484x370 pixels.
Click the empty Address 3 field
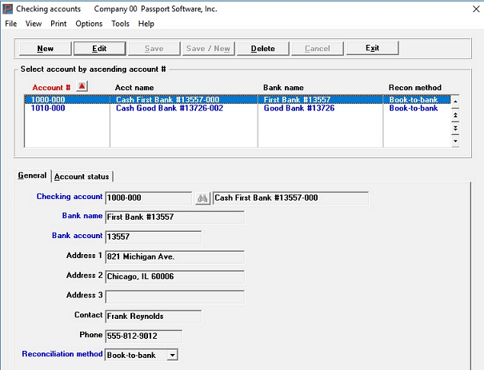174,296
